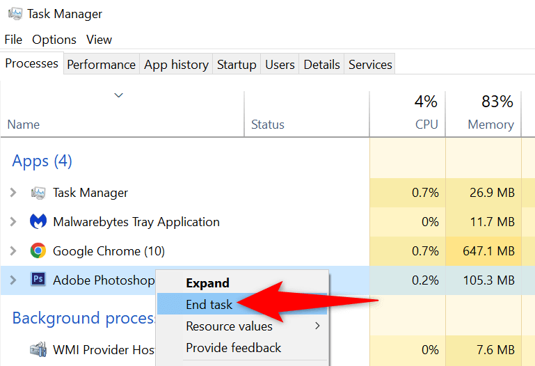Expand the Adobe Photoshop process row
This screenshot has height=366, width=535.
click(x=13, y=280)
